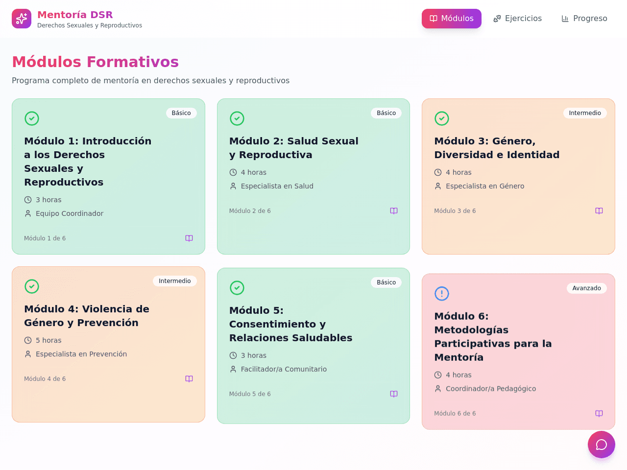627x470 pixels.
Task: Click the Mentoría DSR title text
Action: point(75,15)
